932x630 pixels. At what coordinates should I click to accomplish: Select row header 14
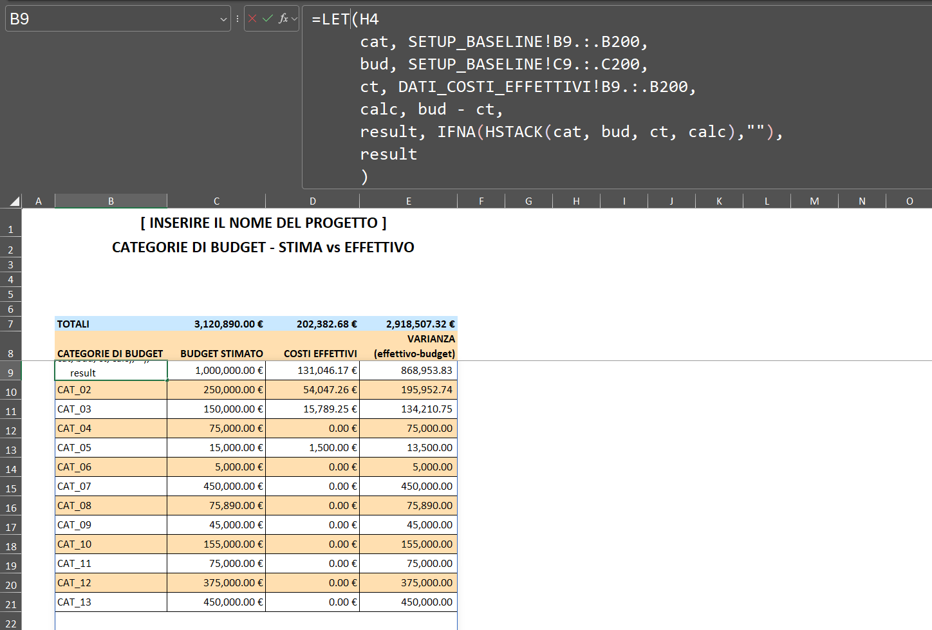click(x=10, y=467)
